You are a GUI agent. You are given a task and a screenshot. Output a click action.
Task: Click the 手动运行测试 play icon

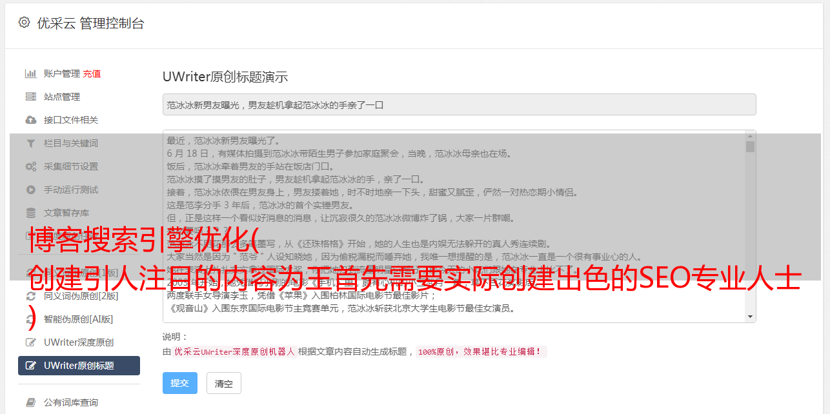tap(30, 190)
